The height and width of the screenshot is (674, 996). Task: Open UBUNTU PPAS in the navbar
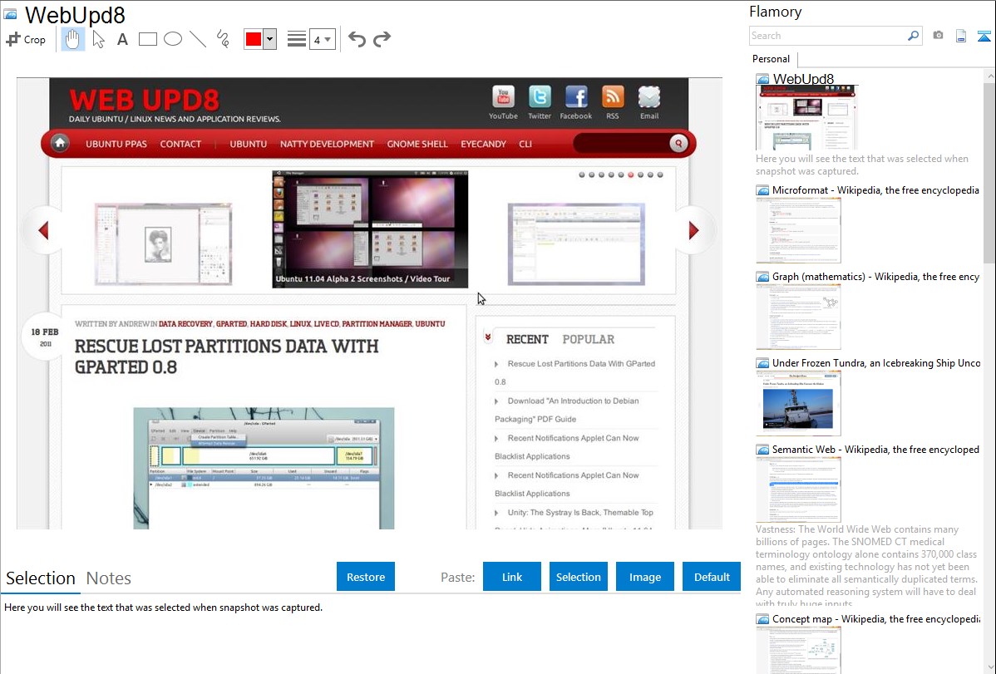[116, 145]
